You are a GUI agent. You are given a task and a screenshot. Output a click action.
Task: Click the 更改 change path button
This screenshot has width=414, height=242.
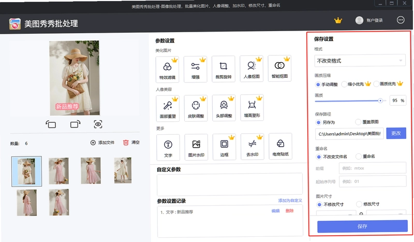coord(396,133)
